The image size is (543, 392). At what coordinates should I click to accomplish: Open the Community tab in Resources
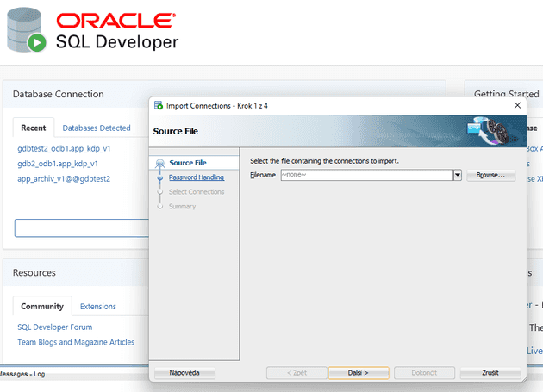[42, 306]
